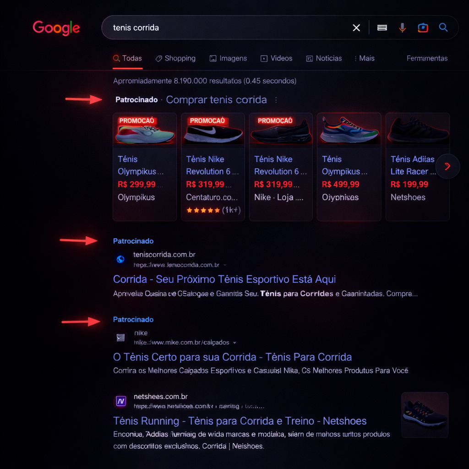The height and width of the screenshot is (469, 469).
Task: Open Ferramentas search tools
Action: pos(427,58)
